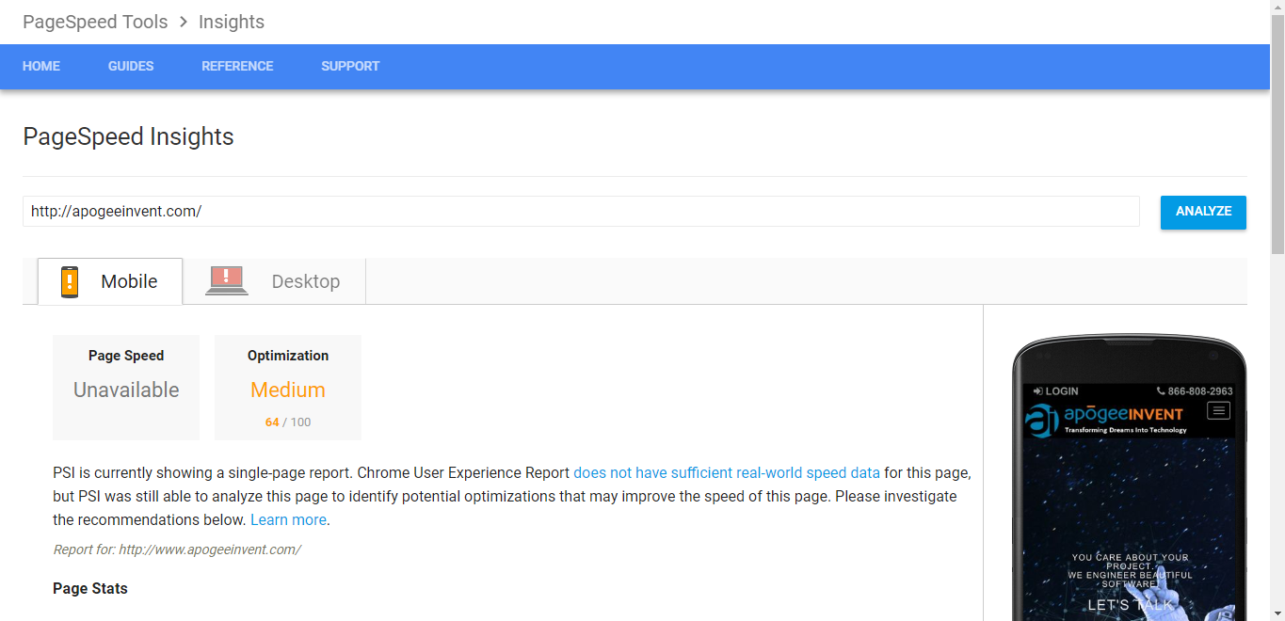Click the Optimization Medium score card

click(288, 388)
